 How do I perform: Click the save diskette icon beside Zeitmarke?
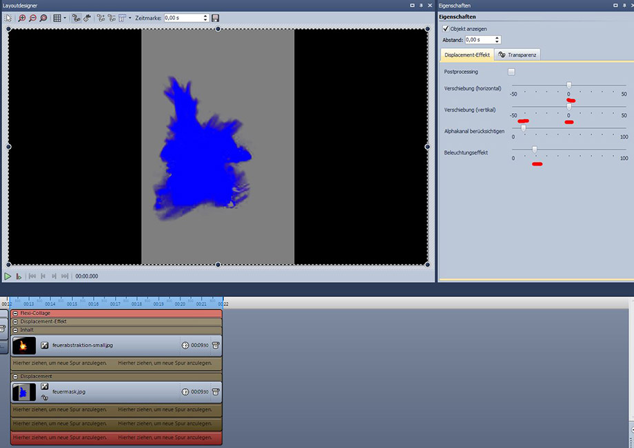tap(216, 18)
